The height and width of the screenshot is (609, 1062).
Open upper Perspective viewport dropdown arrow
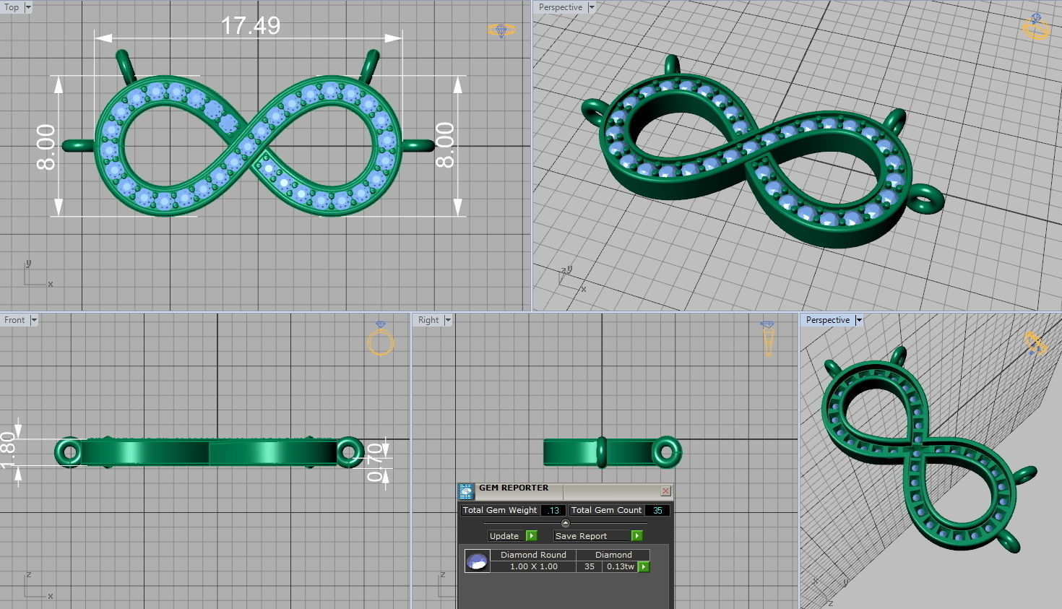click(592, 7)
